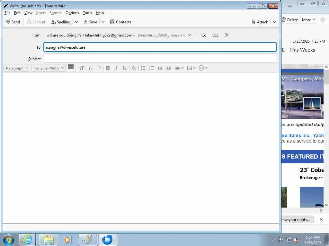The width and height of the screenshot is (329, 246).
Task: Open Windows Explorer from taskbar
Action: pyautogui.click(x=48, y=240)
